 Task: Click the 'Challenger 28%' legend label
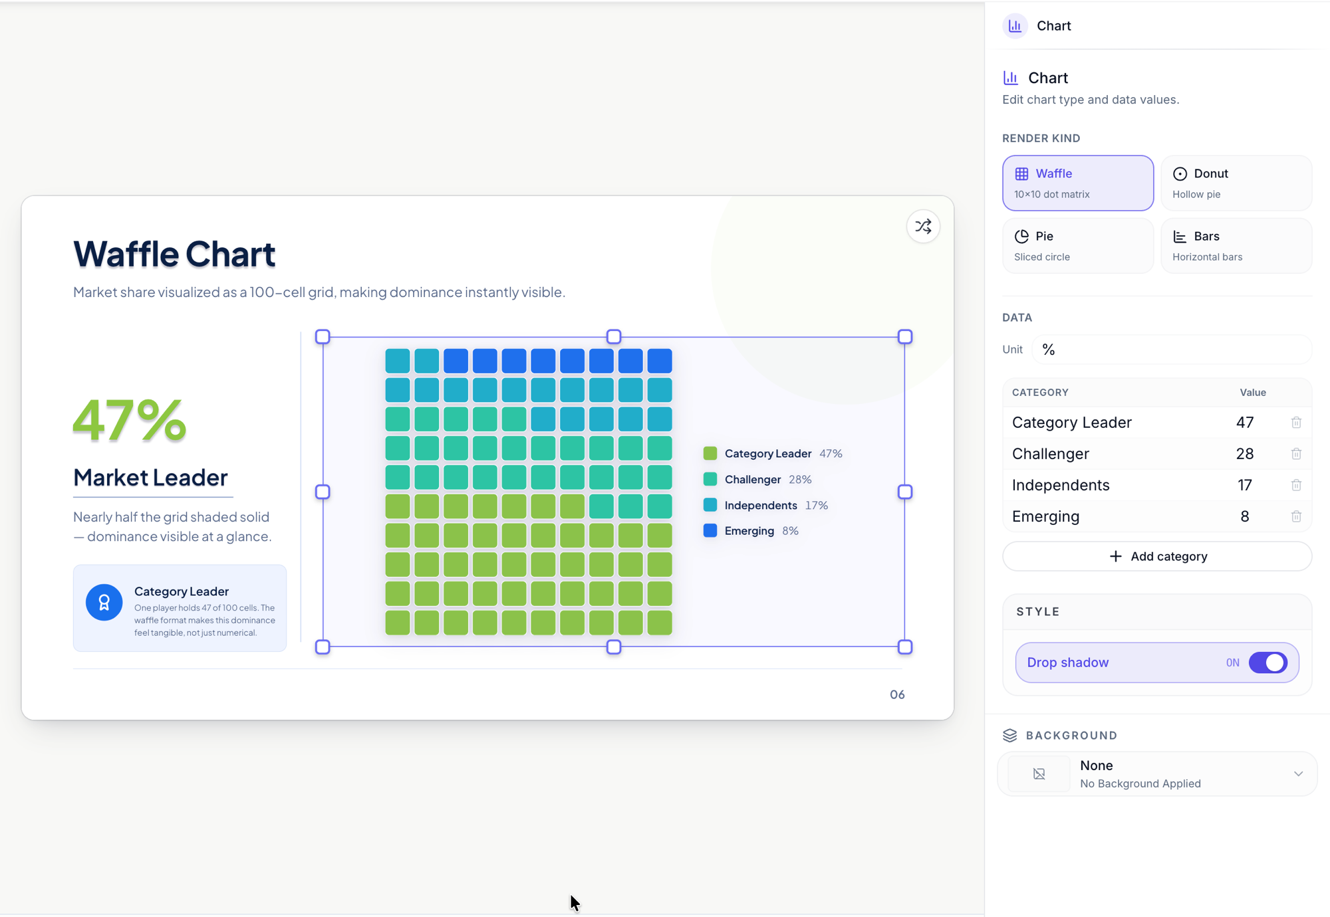click(x=768, y=480)
